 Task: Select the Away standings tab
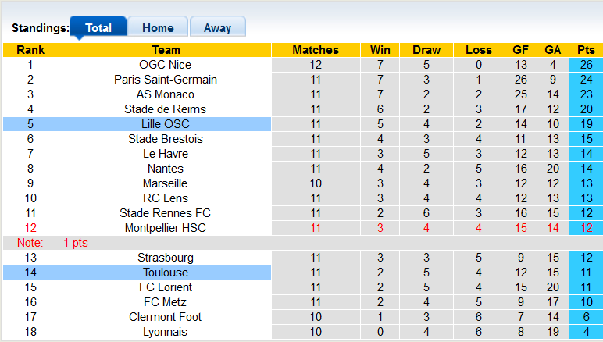[x=217, y=27]
